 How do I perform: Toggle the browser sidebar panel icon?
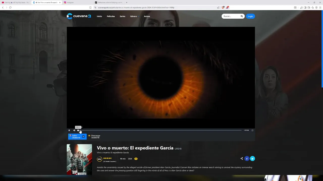pyautogui.click(x=305, y=8)
